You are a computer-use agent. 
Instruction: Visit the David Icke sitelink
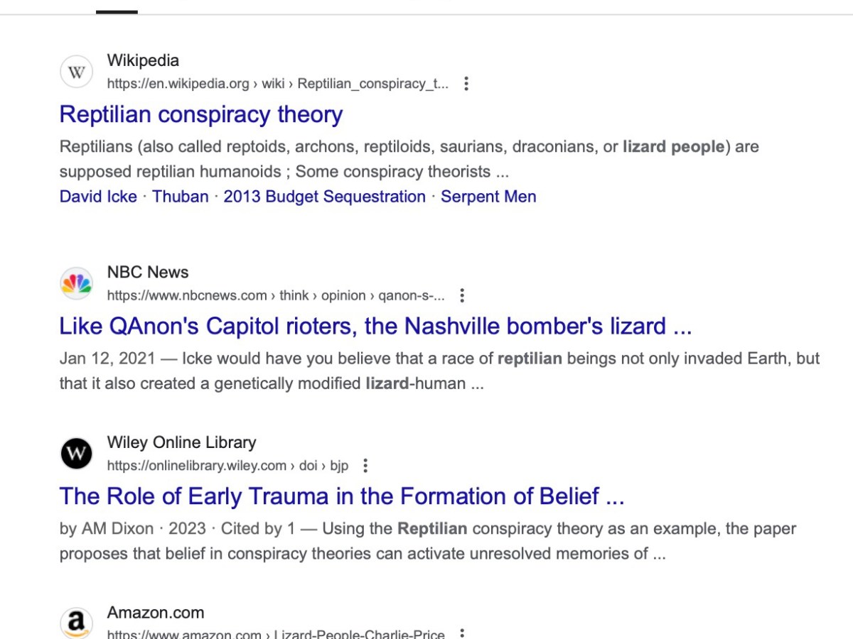point(98,197)
